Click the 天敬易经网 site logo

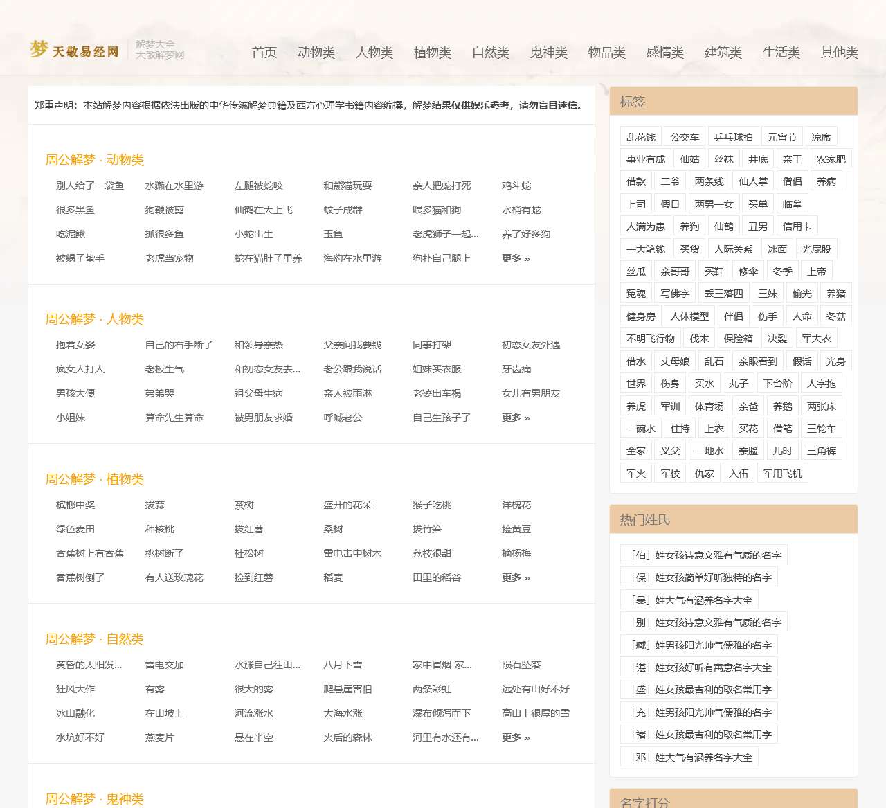75,50
